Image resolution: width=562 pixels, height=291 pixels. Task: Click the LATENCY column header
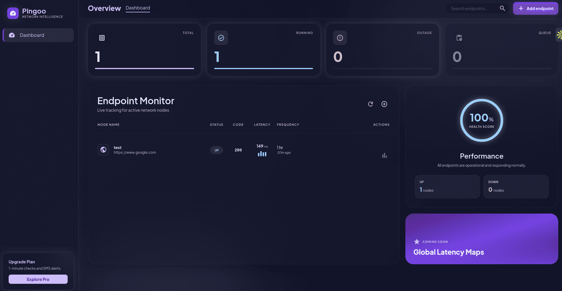(x=262, y=125)
